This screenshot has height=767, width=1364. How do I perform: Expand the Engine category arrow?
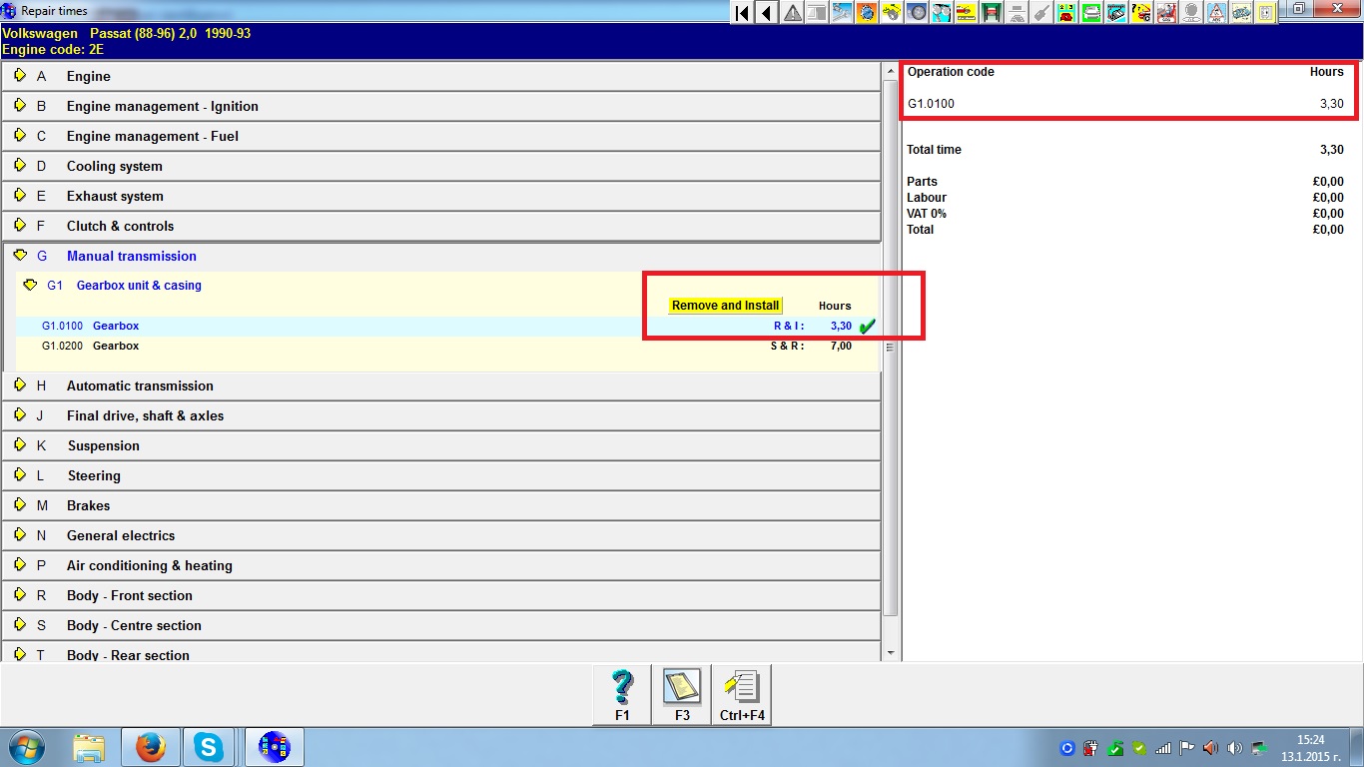point(20,76)
